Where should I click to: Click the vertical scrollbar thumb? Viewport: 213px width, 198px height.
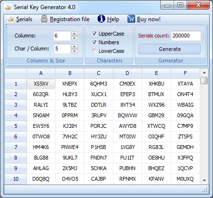[204, 80]
